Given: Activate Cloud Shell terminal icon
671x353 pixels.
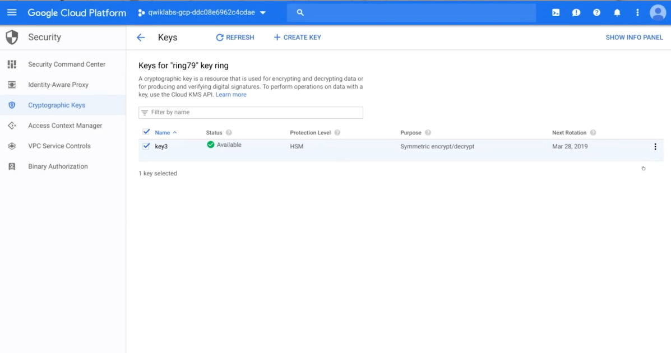Looking at the screenshot, I should point(556,12).
